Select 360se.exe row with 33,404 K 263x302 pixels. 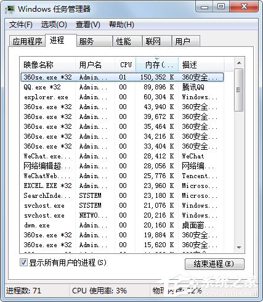[x=122, y=146]
